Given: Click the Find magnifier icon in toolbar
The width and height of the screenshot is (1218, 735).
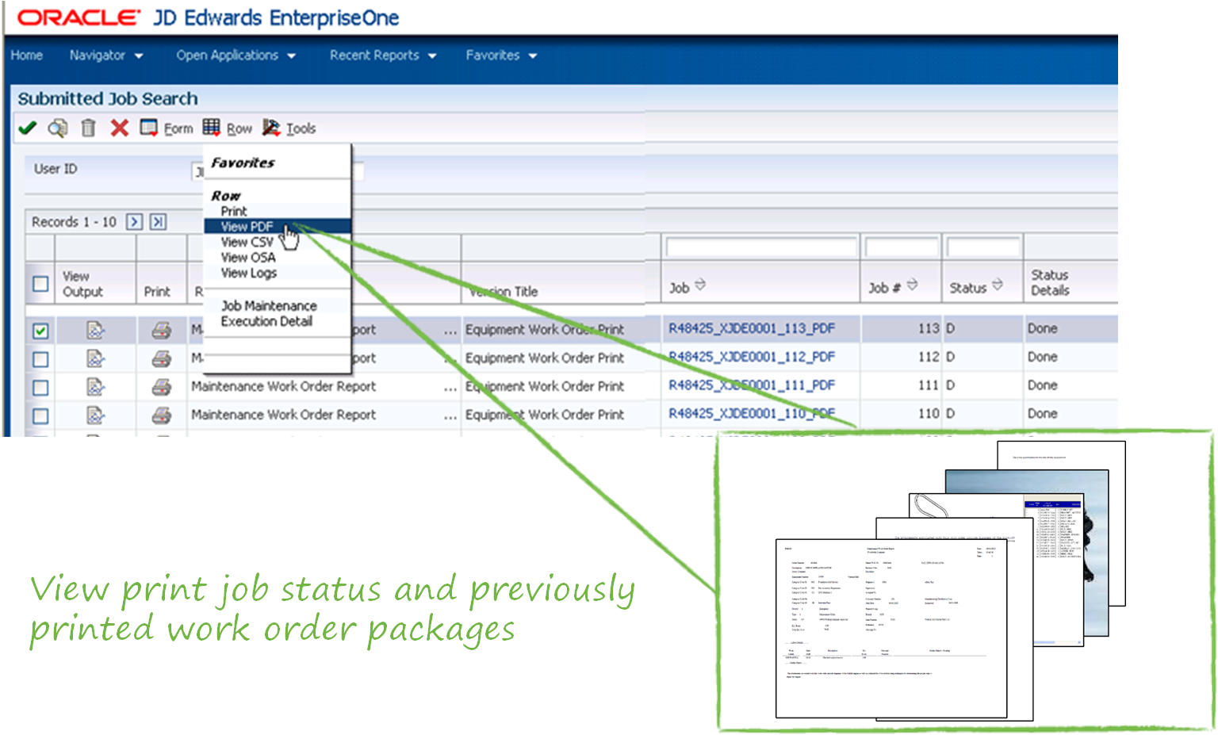Looking at the screenshot, I should (58, 128).
